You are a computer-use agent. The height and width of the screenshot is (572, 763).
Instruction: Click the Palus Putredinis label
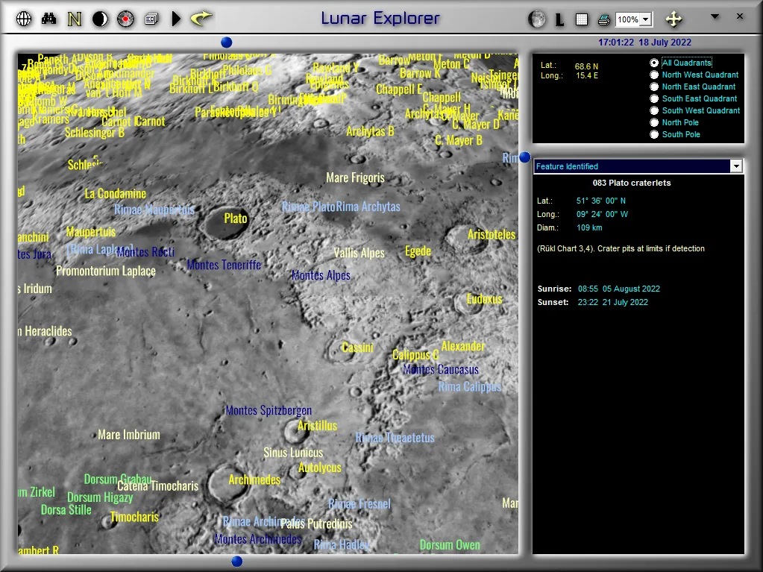coord(316,524)
